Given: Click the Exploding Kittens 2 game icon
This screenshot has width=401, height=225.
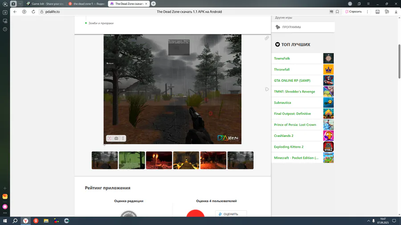Looking at the screenshot, I should tap(328, 147).
